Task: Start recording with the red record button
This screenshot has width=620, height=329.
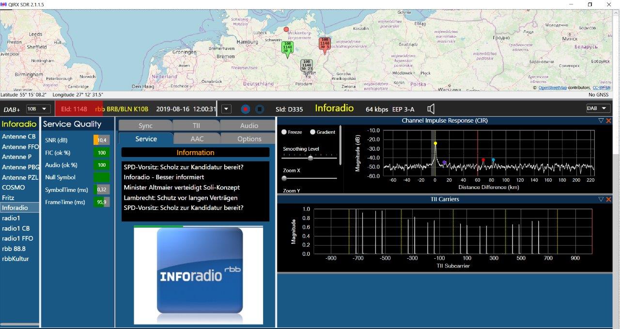Action: [x=246, y=109]
